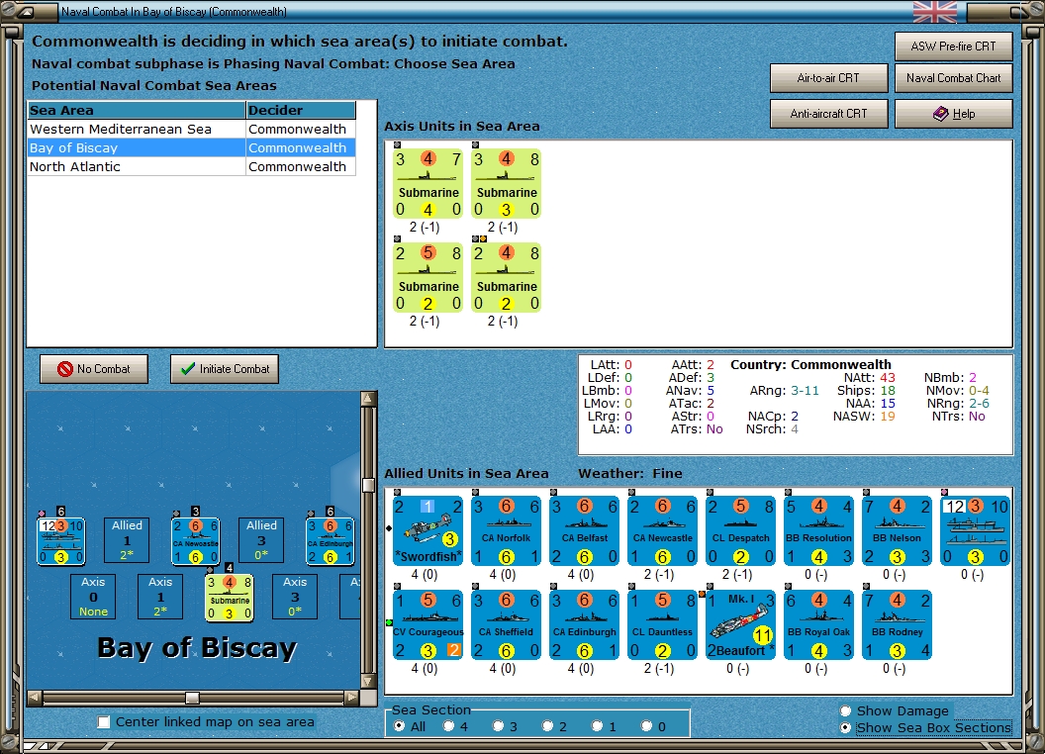The image size is (1045, 754).
Task: Select sea section 4 radio button
Action: (448, 726)
